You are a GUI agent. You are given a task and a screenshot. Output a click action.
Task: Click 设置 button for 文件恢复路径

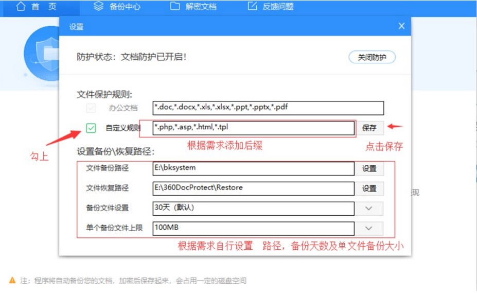tap(369, 188)
